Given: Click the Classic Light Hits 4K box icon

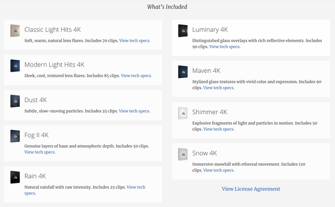Looking at the screenshot, I should [x=15, y=30].
